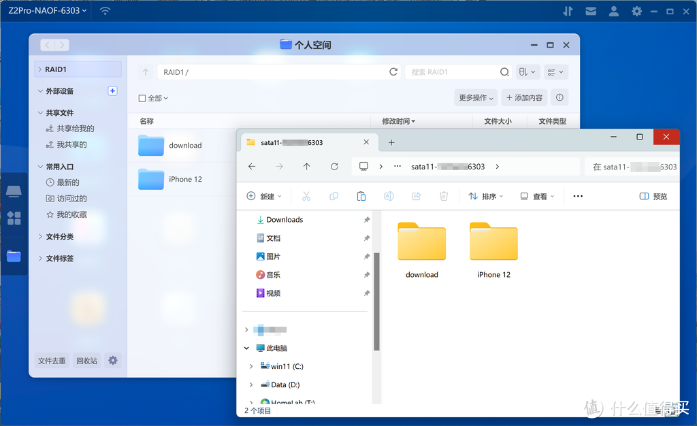The width and height of the screenshot is (697, 426).
Task: Click the user account icon in top bar
Action: [613, 10]
